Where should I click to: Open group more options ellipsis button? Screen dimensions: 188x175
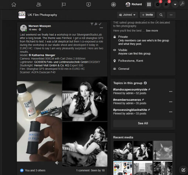[x=171, y=15]
